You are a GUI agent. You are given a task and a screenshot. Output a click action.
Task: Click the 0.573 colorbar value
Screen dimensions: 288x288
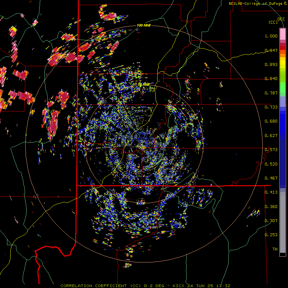tap(271, 150)
